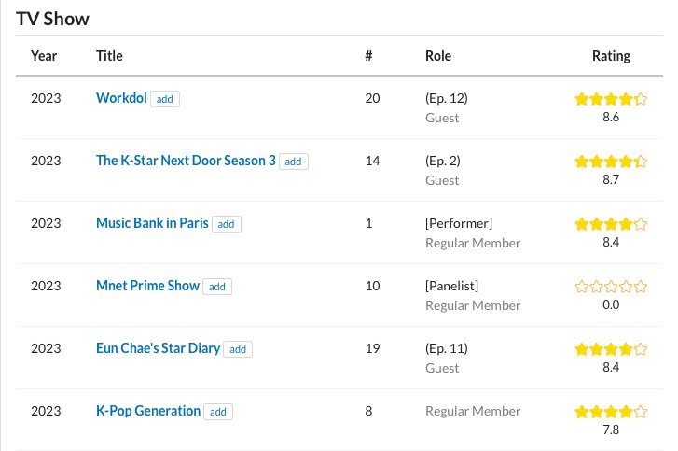Open the Mnet Prime Show link
Screen dimensions: 678x451
(x=147, y=286)
